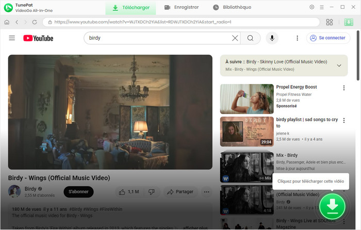The image size is (361, 230).
Task: Open options for Propel Energy Boost video
Action: pos(344,88)
